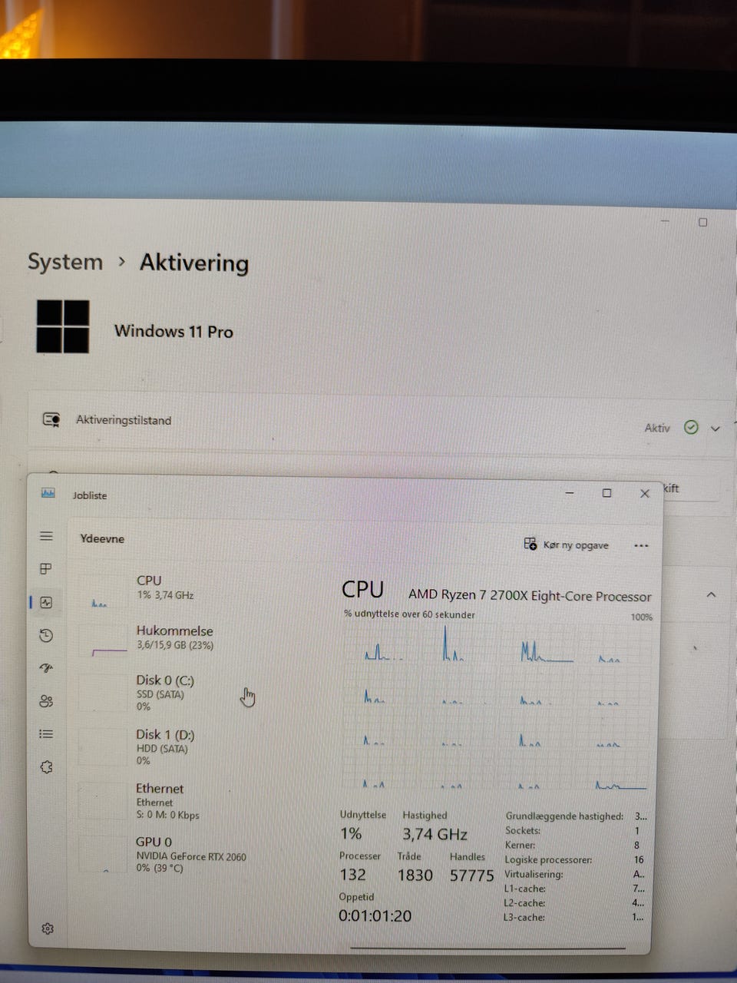Open the Details list sidebar icon
Screen dimensions: 737x983
(46, 734)
